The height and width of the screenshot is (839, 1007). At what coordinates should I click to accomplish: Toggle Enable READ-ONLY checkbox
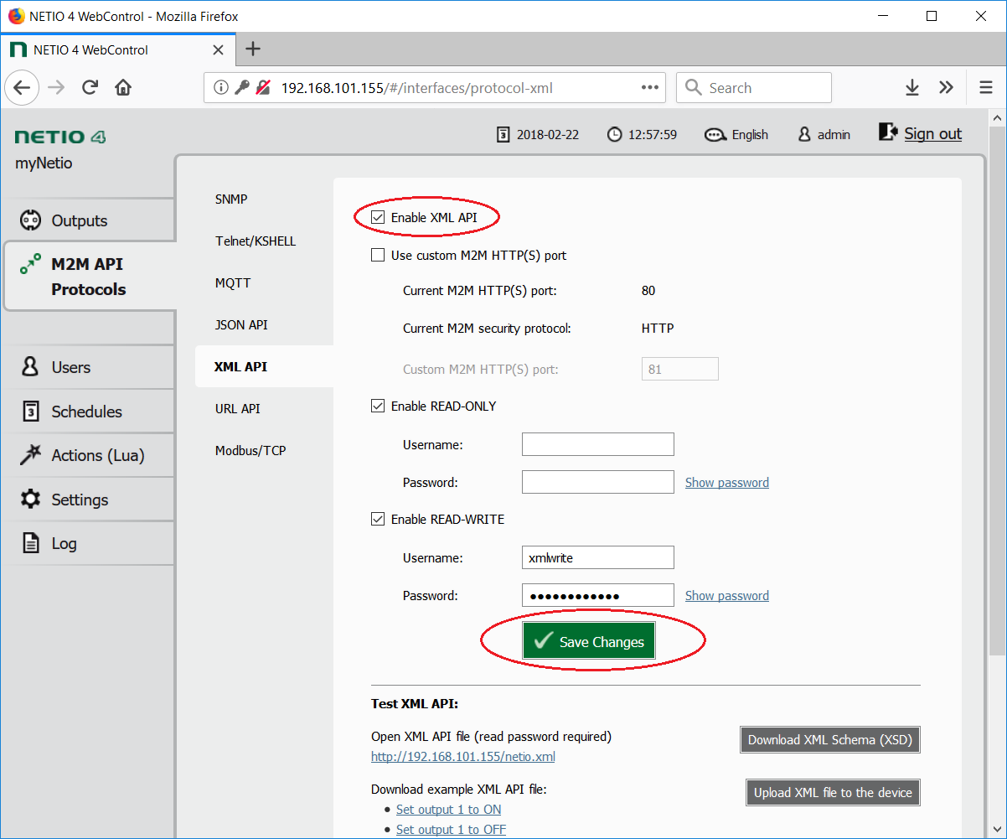(x=378, y=407)
